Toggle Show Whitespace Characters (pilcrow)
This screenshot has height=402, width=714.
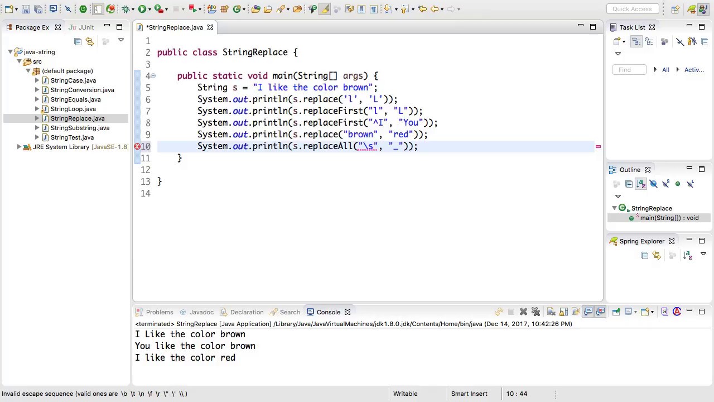(x=374, y=9)
